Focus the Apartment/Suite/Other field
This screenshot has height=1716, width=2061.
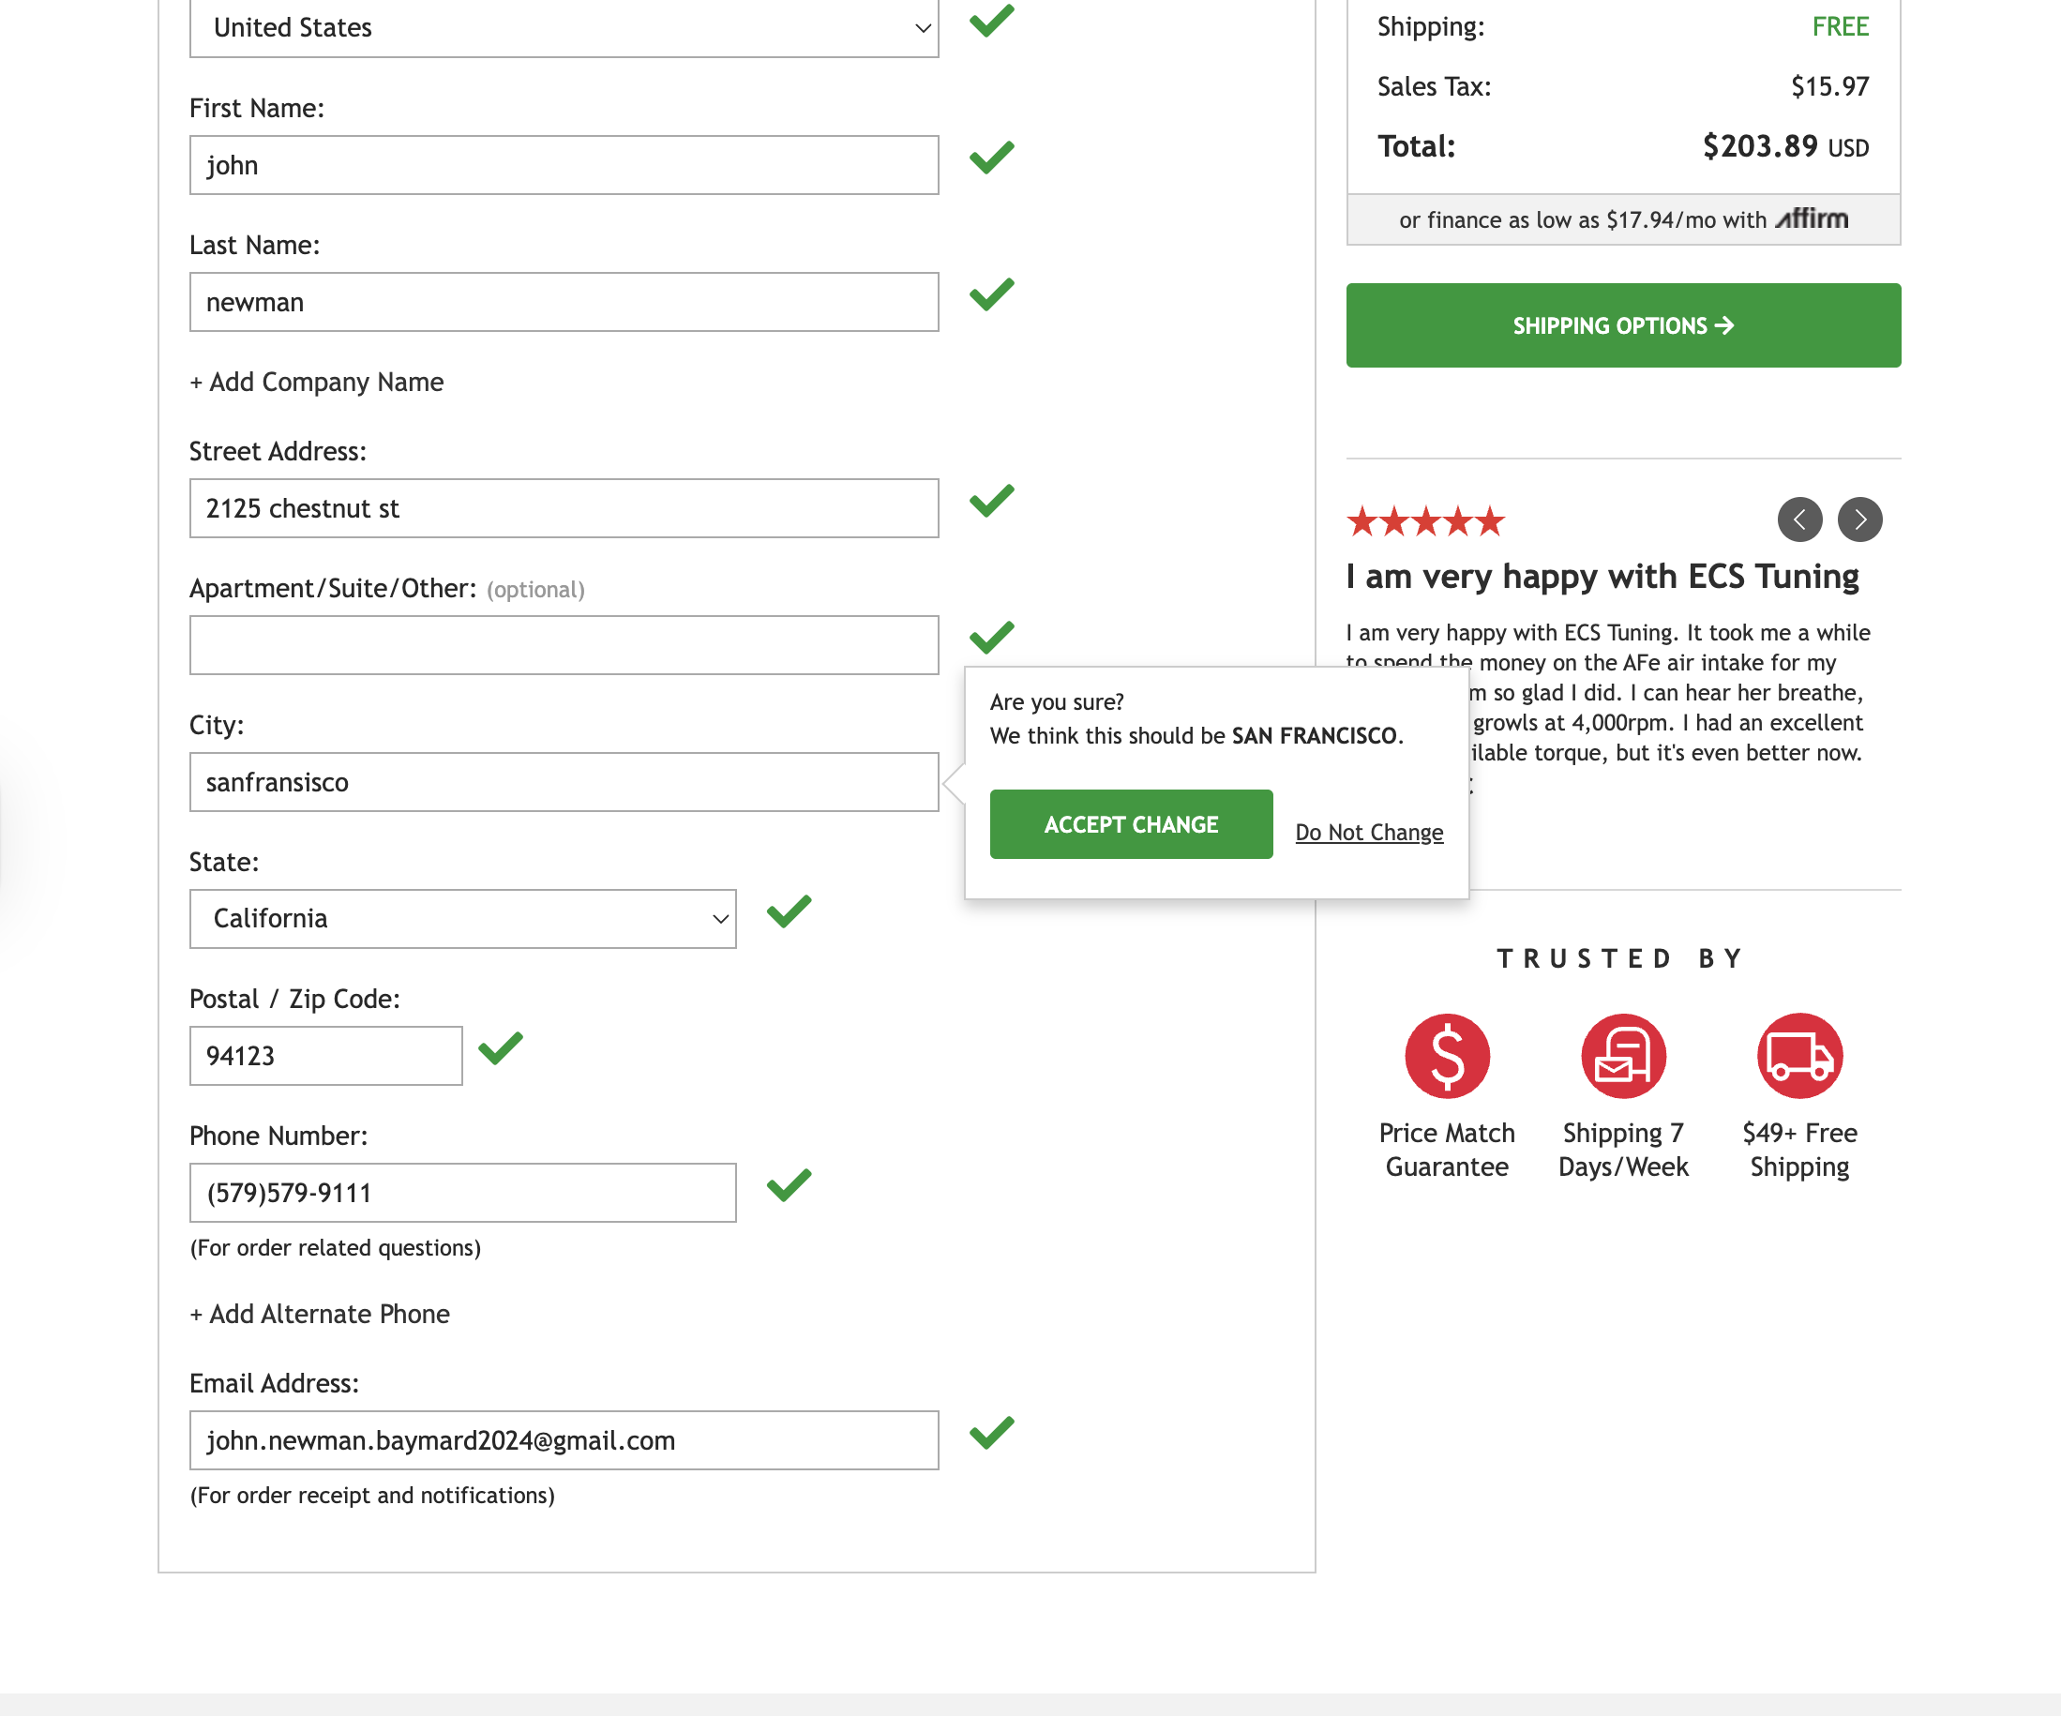tap(564, 645)
